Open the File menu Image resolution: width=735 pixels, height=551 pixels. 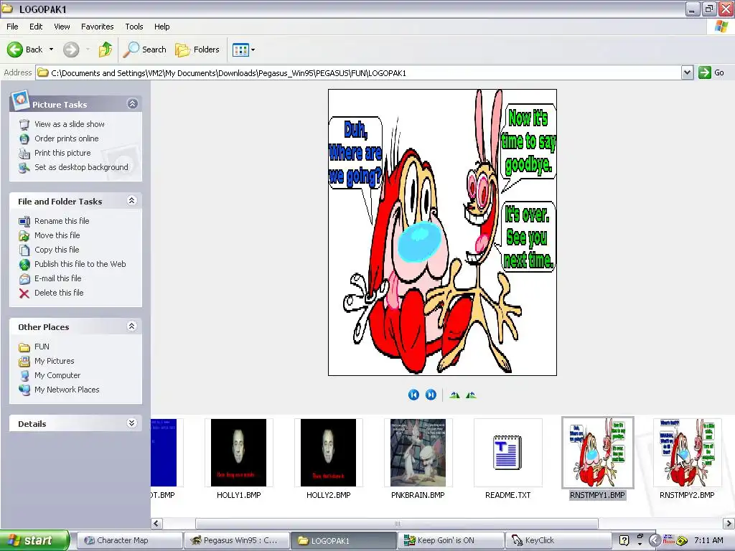[x=12, y=27]
